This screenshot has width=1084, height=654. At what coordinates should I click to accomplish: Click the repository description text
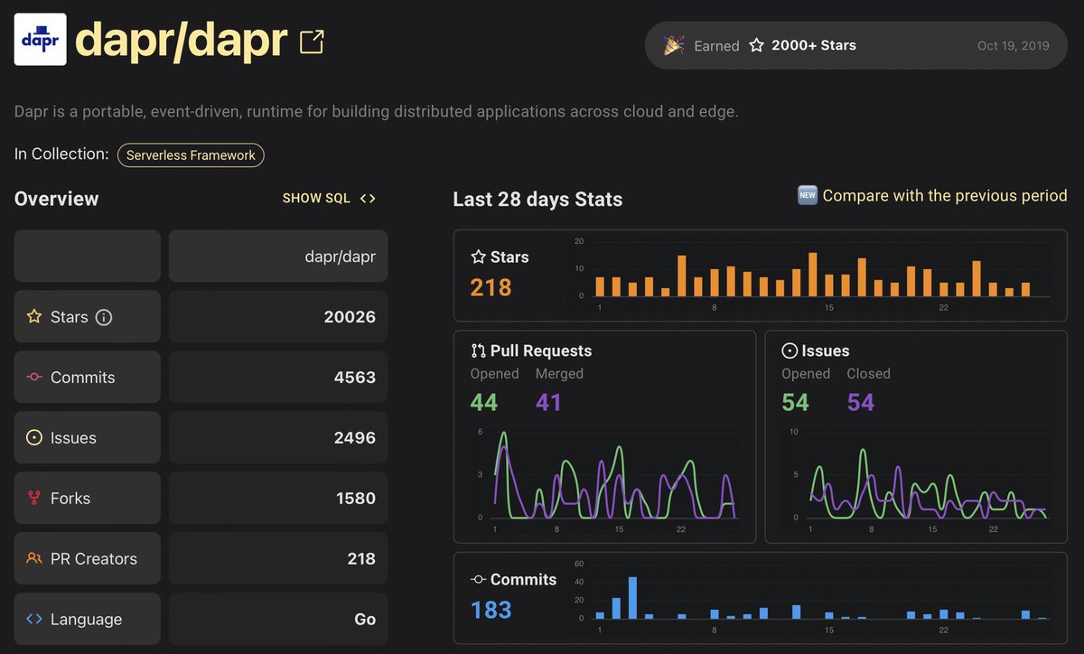pyautogui.click(x=377, y=112)
